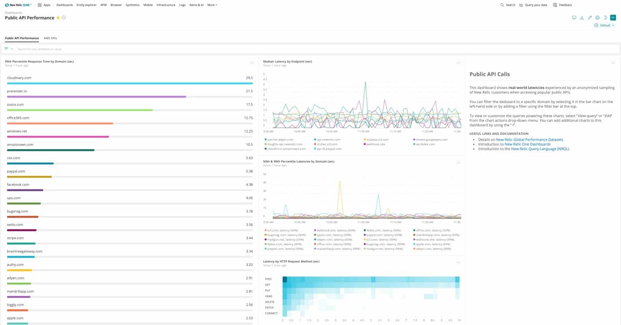Select amazonaws.com in the bar chart
This screenshot has height=325, width=621.
click(x=130, y=147)
